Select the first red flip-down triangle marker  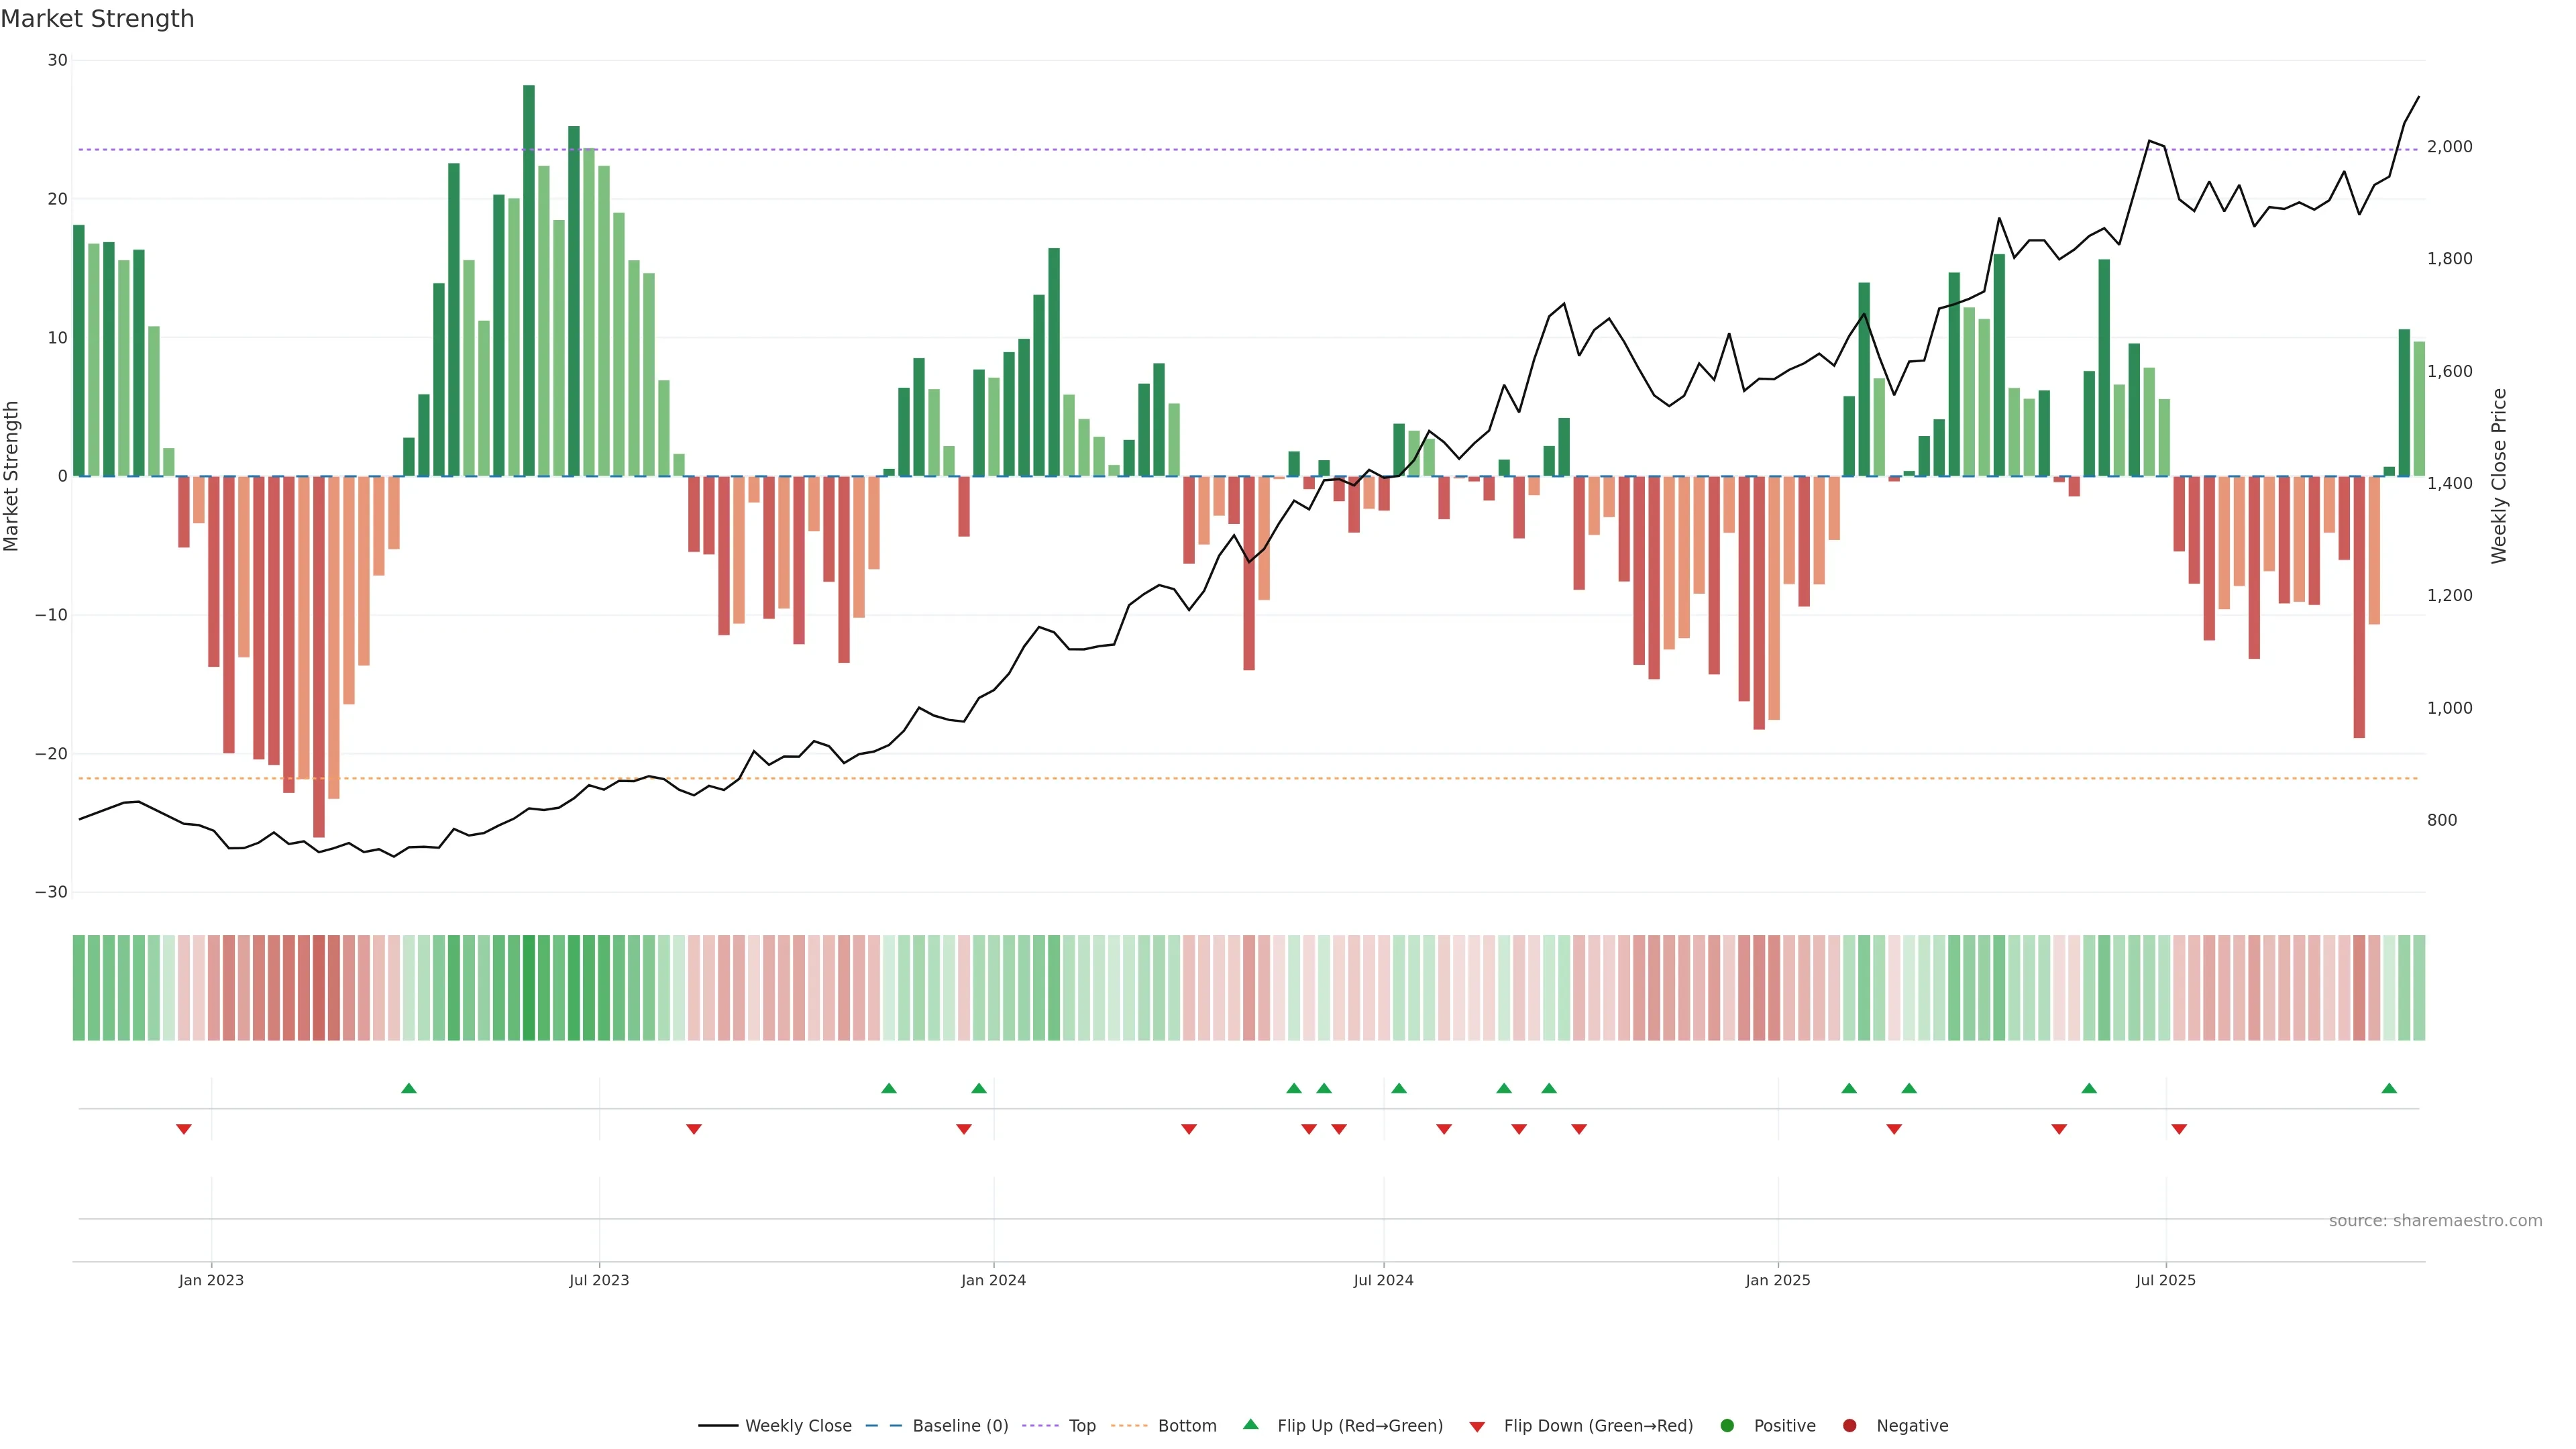(184, 1129)
